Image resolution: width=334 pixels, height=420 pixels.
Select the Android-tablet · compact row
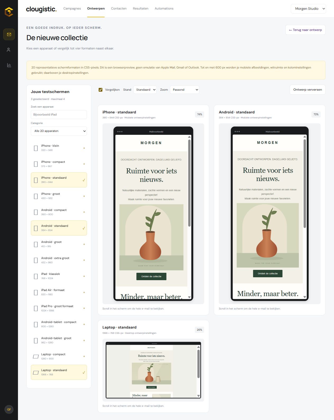59,324
